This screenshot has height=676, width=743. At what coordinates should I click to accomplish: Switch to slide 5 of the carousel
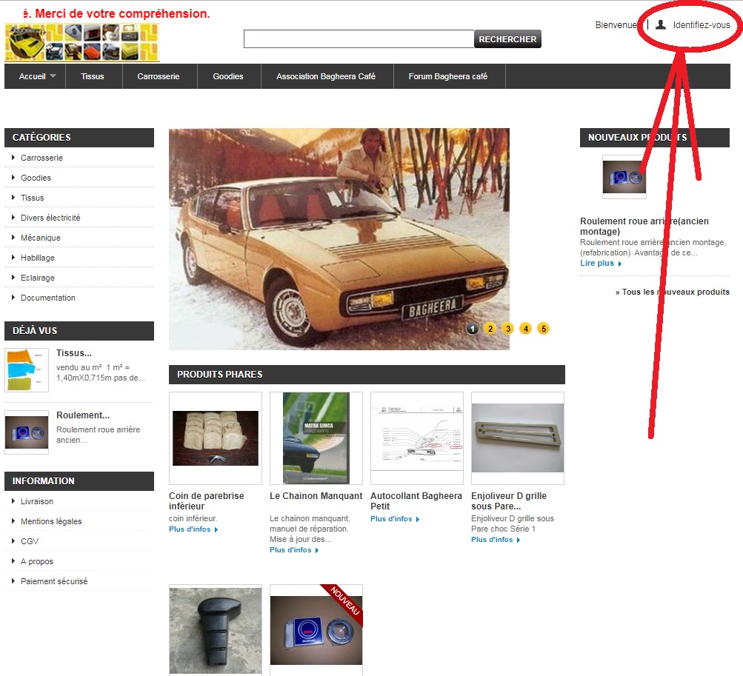(x=543, y=329)
